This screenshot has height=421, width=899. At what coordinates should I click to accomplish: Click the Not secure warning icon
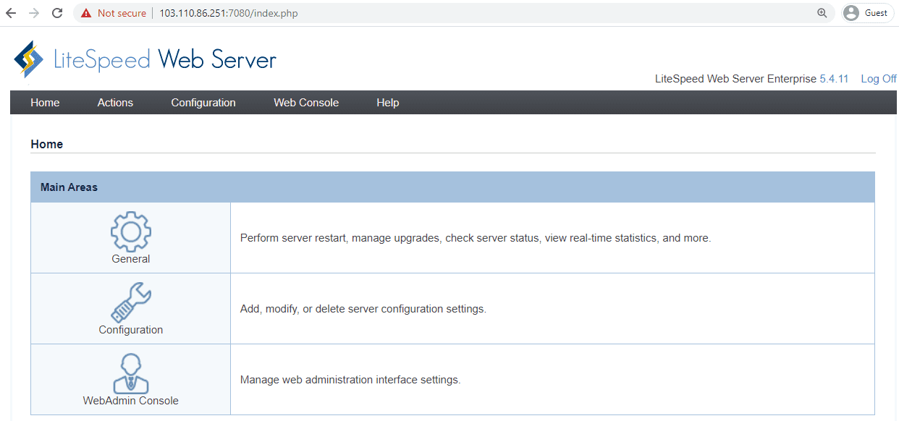coord(86,12)
